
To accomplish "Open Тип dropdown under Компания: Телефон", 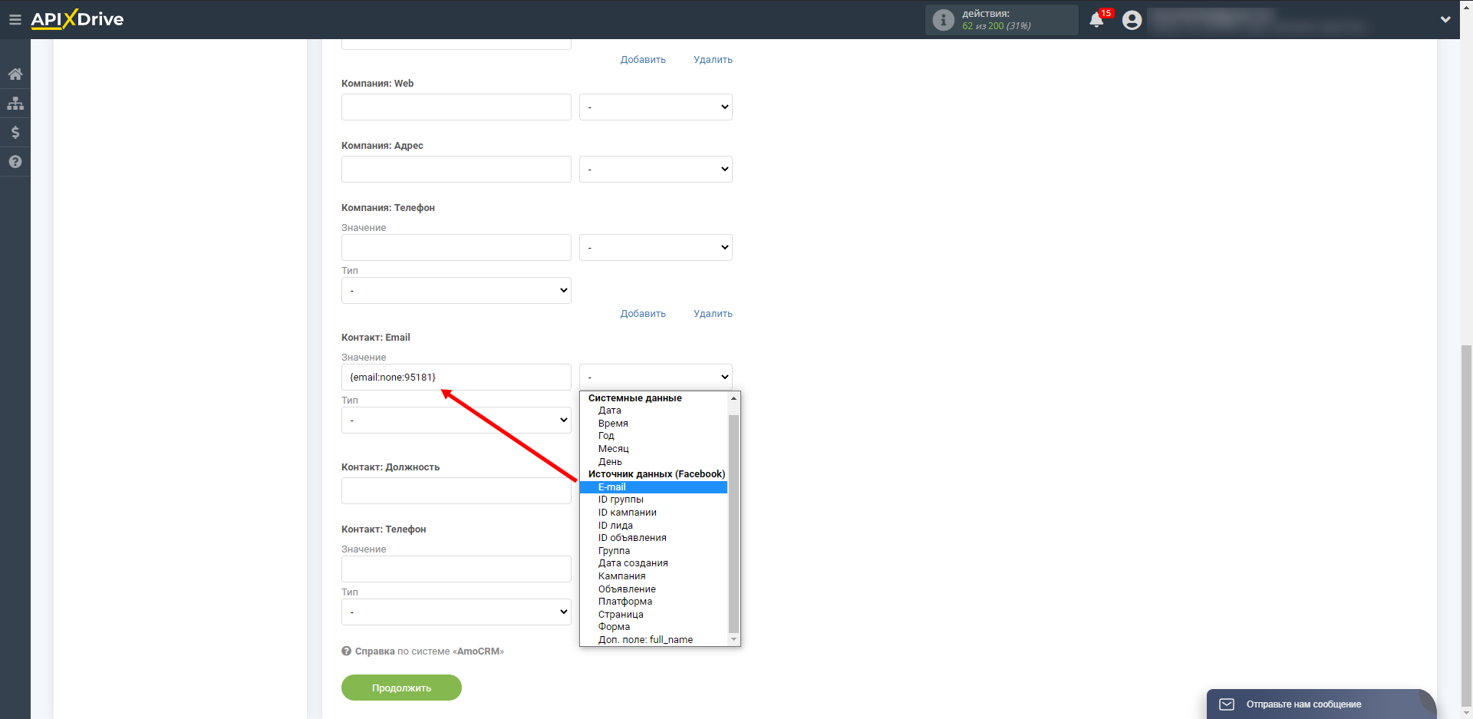I will pyautogui.click(x=456, y=290).
